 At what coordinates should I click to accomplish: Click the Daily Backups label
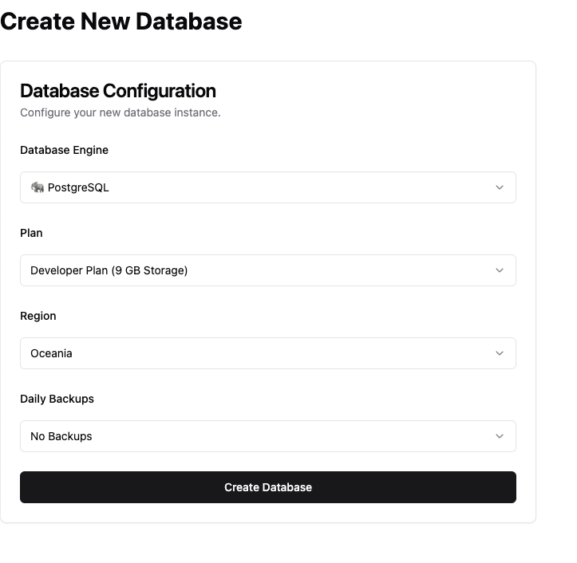[x=57, y=399]
